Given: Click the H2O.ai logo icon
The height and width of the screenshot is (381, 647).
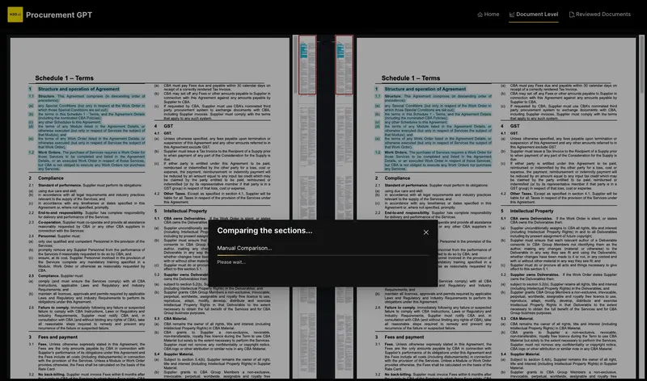Looking at the screenshot, I should click(x=15, y=15).
